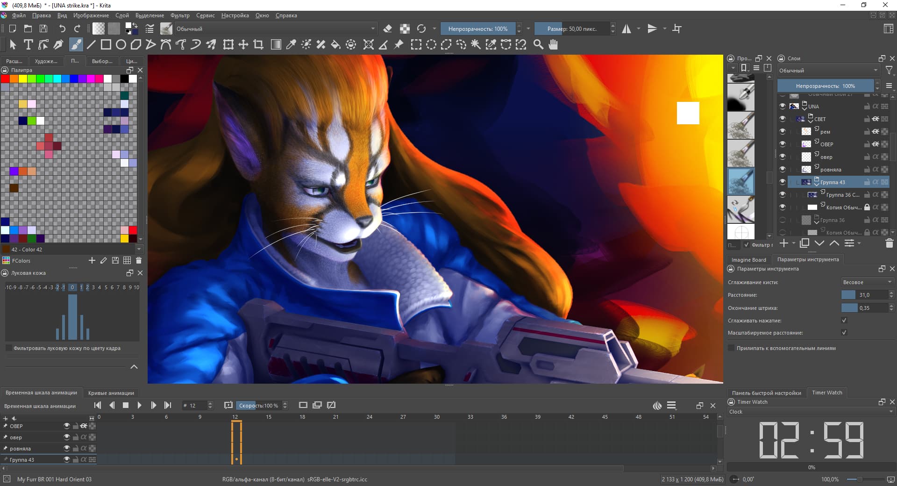This screenshot has width=897, height=486.
Task: Select the Freehand Brush tool
Action: point(76,44)
